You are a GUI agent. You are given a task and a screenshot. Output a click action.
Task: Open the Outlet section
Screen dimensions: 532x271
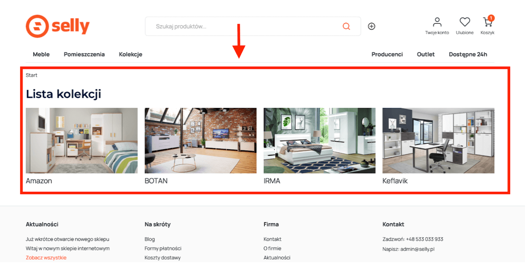(x=426, y=54)
